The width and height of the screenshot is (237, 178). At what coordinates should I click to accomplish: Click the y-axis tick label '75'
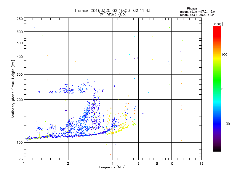(x=21, y=159)
